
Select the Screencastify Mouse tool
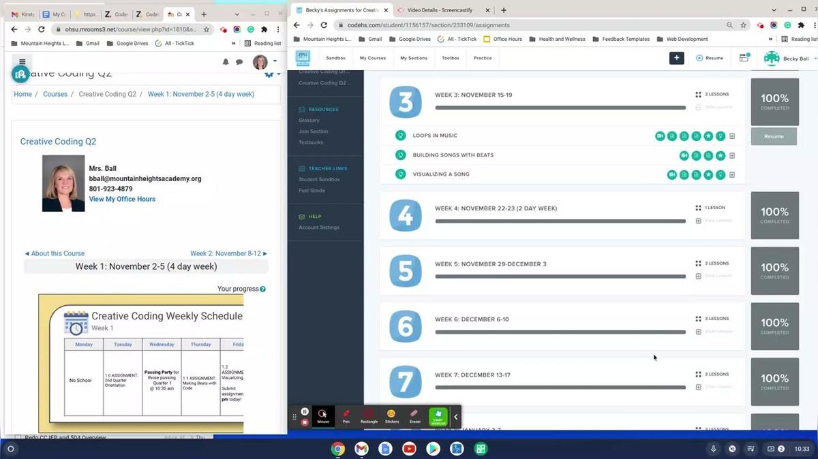[323, 416]
